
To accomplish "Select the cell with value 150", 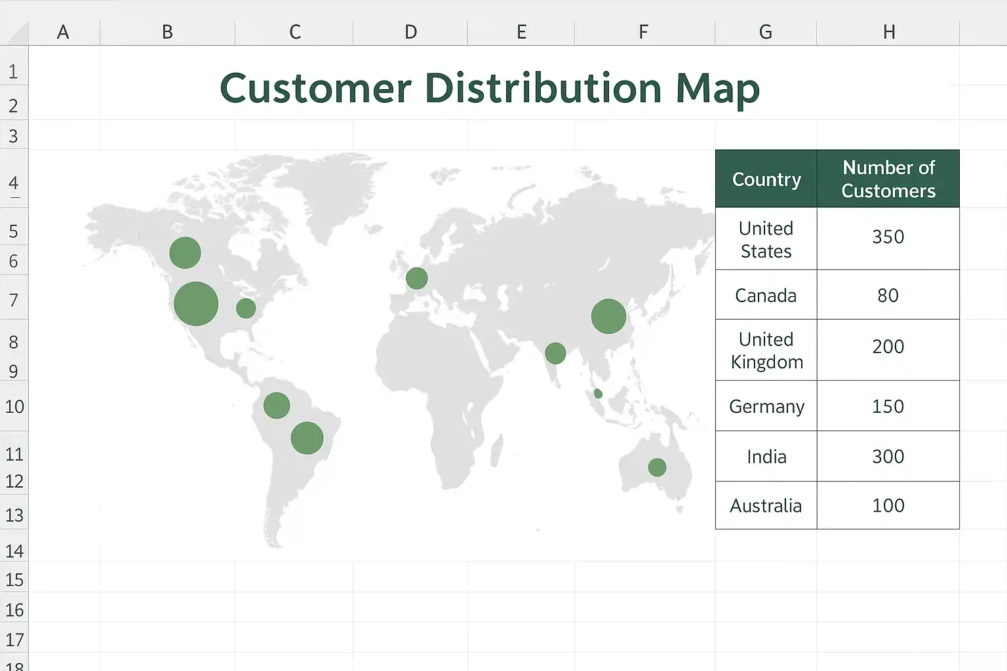I will coord(888,406).
